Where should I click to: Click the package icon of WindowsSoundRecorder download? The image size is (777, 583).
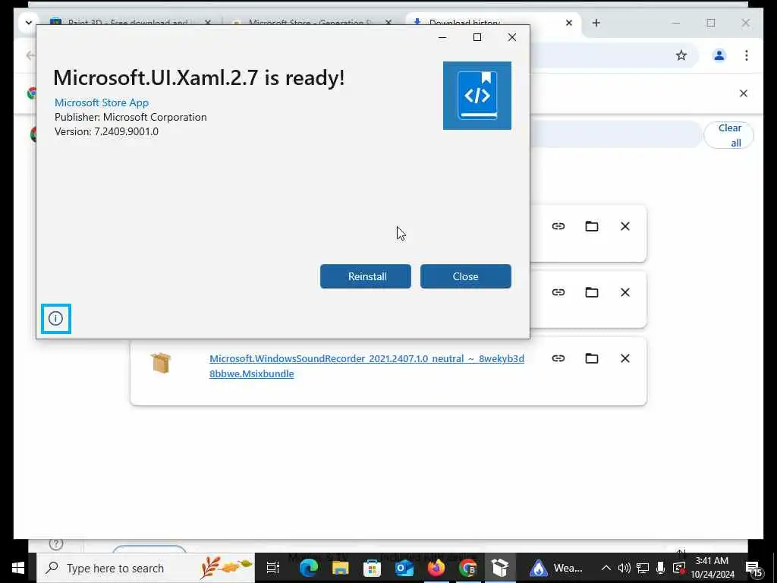(x=161, y=363)
